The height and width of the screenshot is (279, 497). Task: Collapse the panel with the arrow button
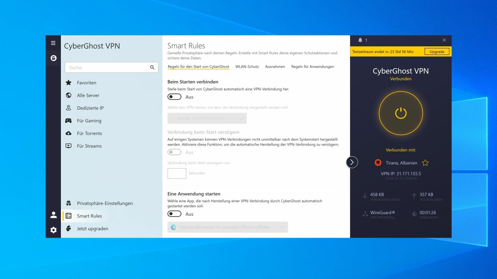point(352,162)
